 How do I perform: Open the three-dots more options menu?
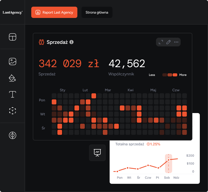(176, 42)
